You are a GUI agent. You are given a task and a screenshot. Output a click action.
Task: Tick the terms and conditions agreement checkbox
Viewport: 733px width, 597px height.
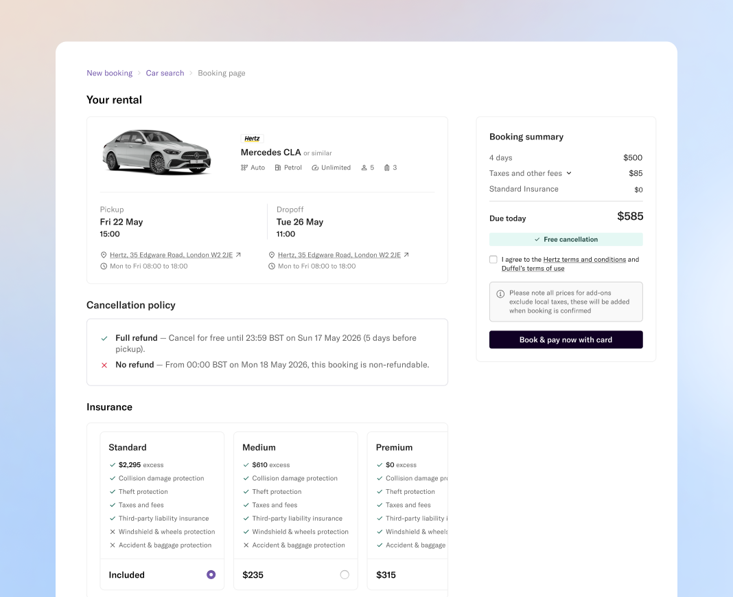point(493,259)
